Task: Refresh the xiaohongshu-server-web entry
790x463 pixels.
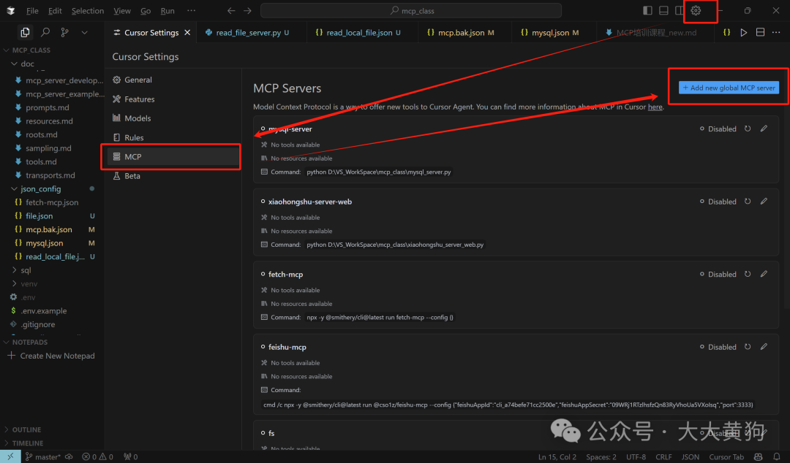Action: click(x=748, y=202)
